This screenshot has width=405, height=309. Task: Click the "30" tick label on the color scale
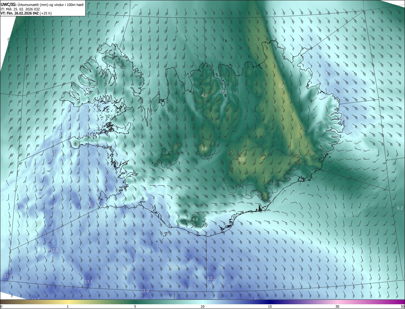[337, 306]
